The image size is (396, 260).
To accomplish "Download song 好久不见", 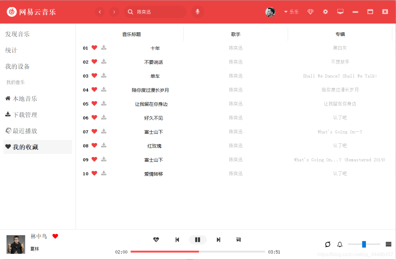I will point(104,117).
